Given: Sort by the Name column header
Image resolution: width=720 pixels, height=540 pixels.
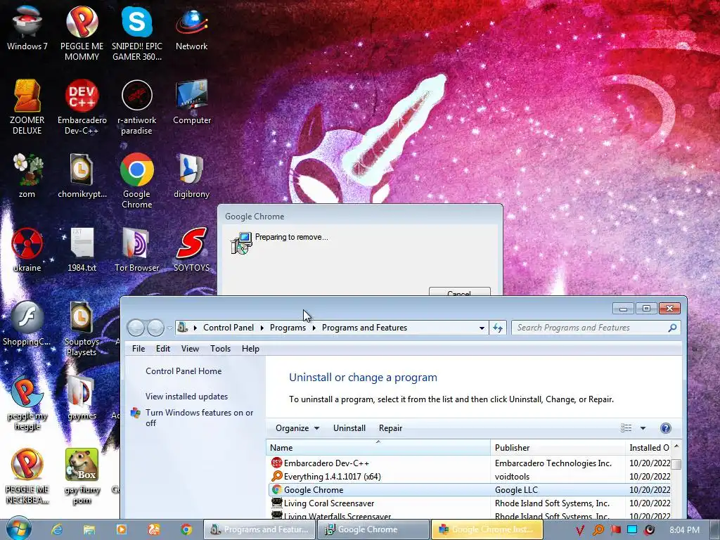Looking at the screenshot, I should [x=378, y=447].
